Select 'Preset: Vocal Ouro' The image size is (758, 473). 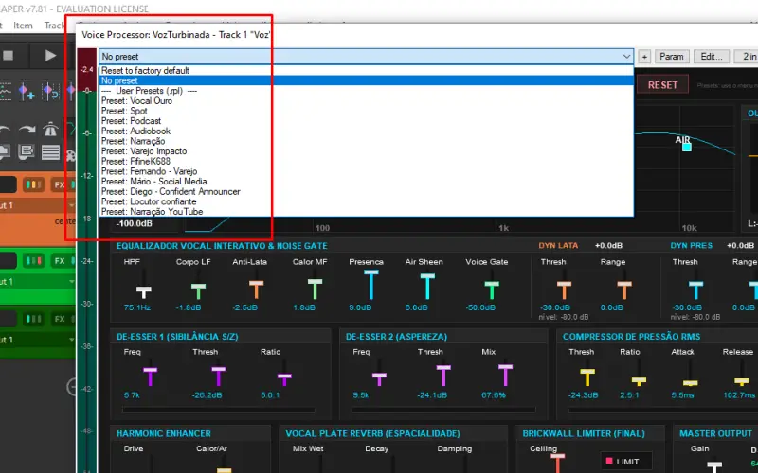click(366, 101)
